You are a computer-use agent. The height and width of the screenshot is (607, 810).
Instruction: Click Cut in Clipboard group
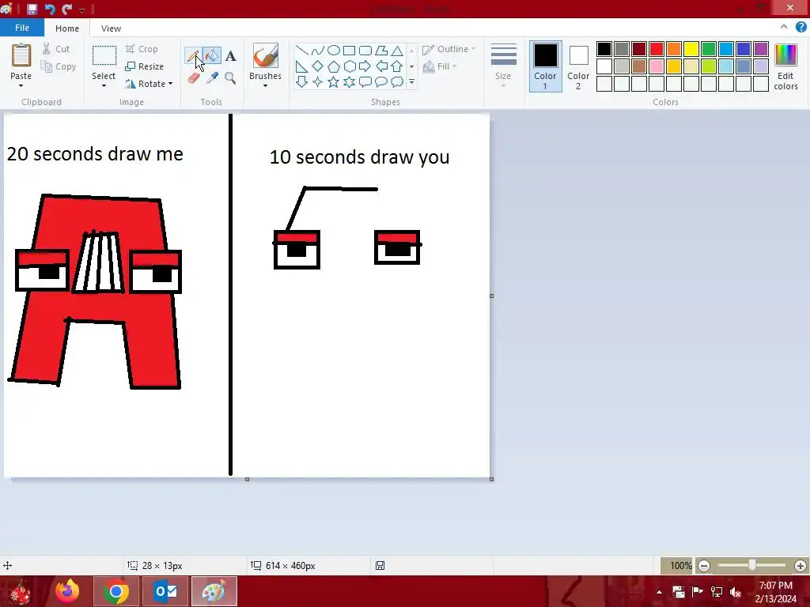coord(56,49)
